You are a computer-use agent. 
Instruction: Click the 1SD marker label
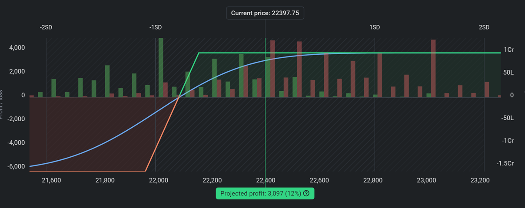point(375,27)
